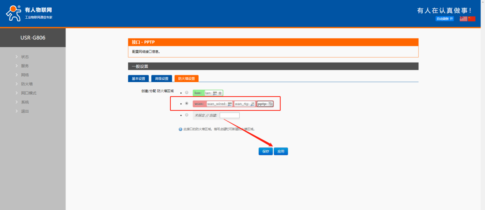The height and width of the screenshot is (210, 485).
Task: Open the 基本设置 tab
Action: 138,79
